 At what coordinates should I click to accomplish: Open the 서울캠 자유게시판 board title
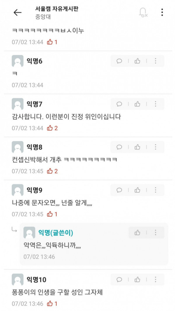[57, 9]
